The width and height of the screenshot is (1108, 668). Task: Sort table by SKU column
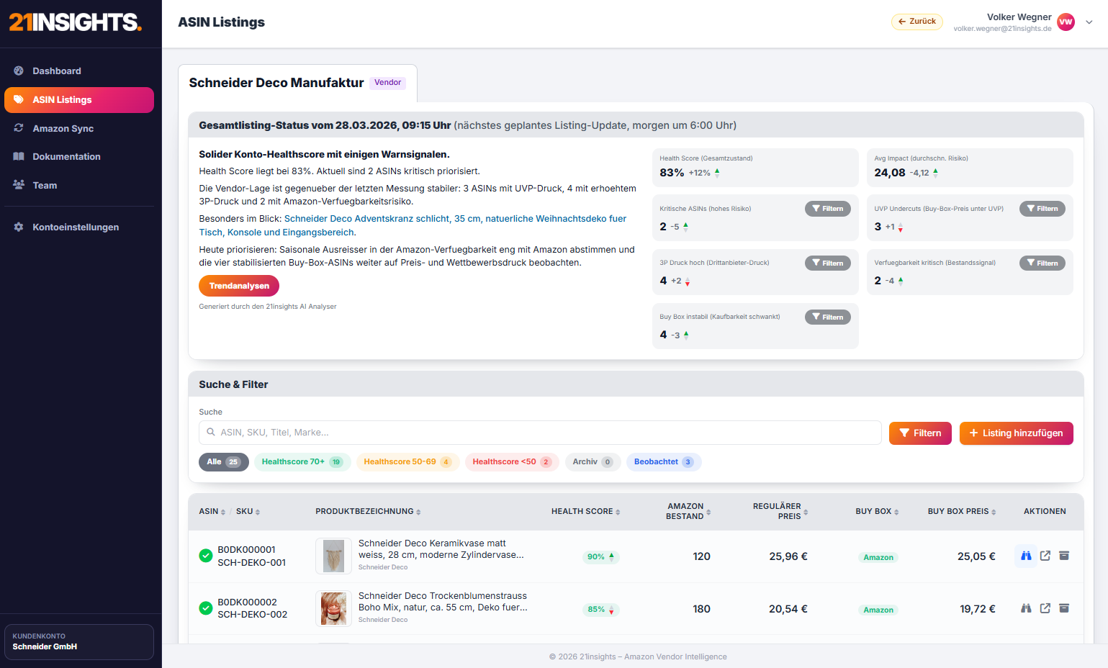(248, 511)
